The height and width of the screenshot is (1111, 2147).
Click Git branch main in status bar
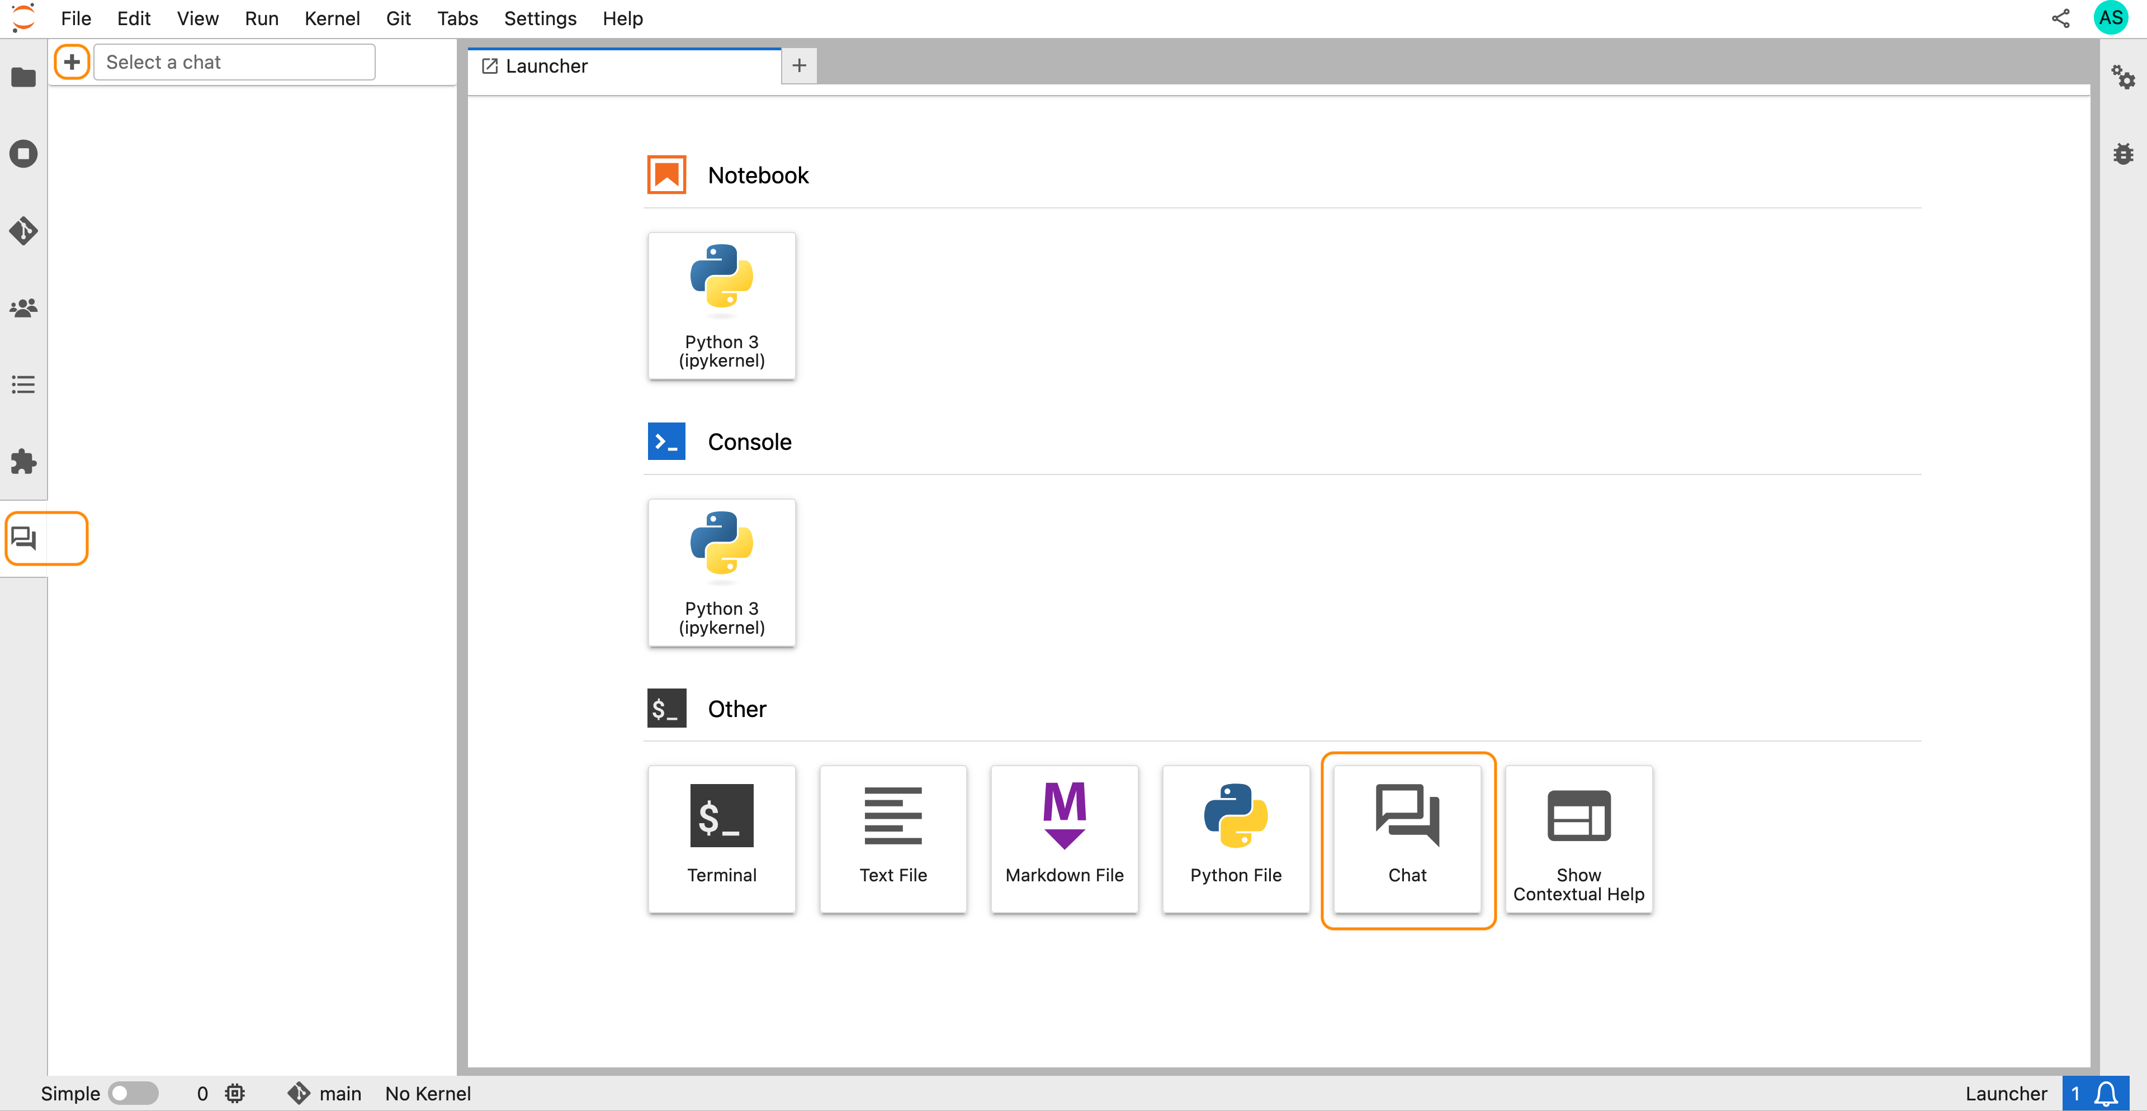point(324,1094)
